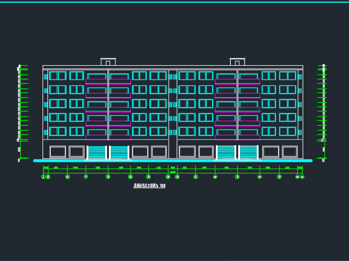
Task: Select the axis bubble numbered 2
Action: [x=48, y=177]
